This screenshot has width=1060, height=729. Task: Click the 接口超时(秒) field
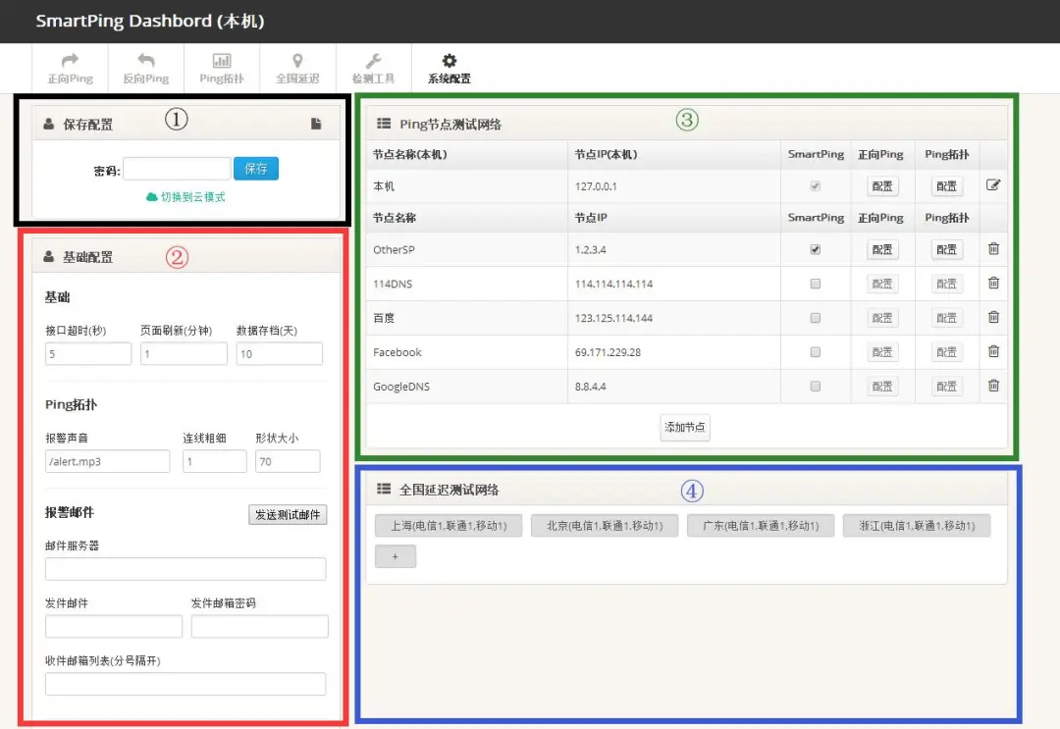pos(88,354)
